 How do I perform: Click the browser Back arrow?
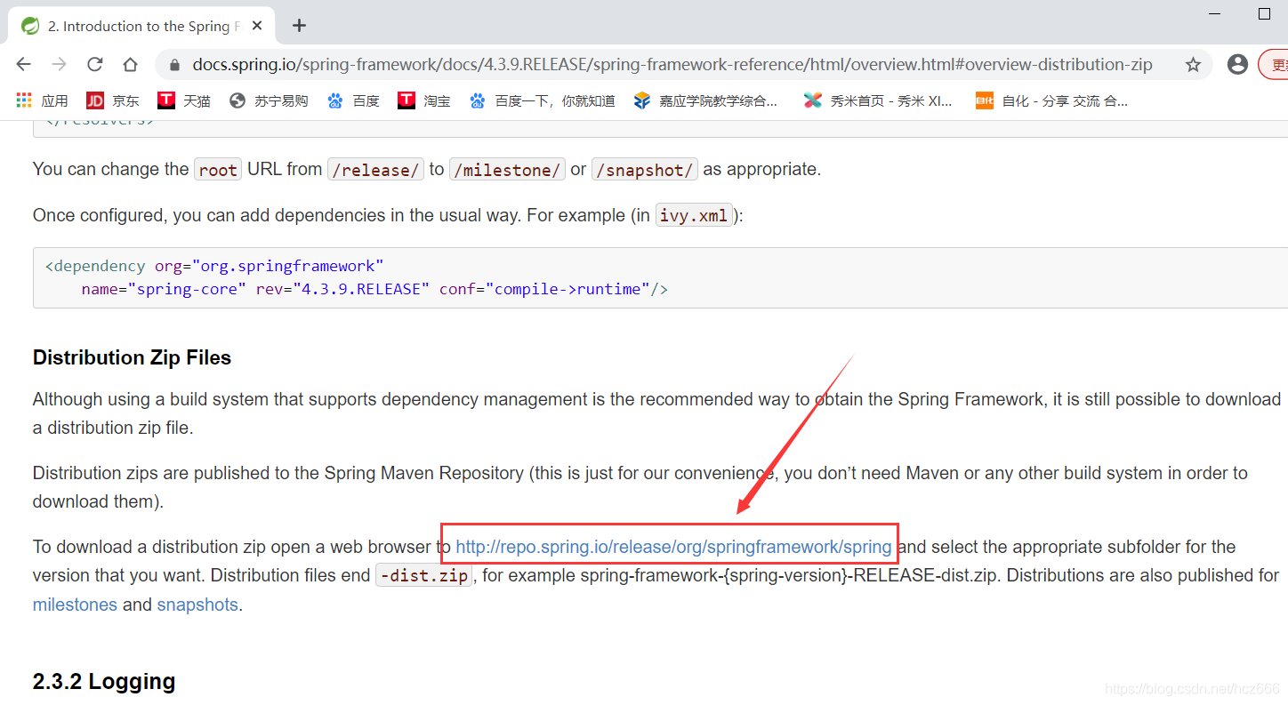pos(24,64)
